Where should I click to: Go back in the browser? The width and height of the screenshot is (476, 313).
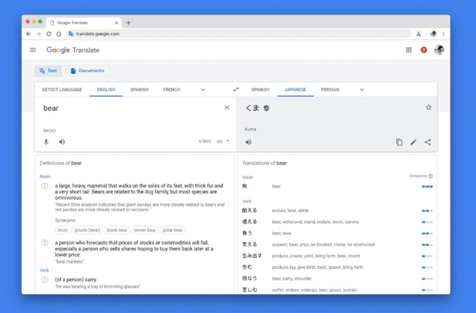(x=29, y=34)
